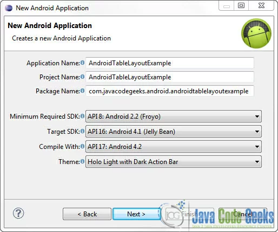Focus the Application Name text field
Screen dimensions: 278x232
coord(170,63)
